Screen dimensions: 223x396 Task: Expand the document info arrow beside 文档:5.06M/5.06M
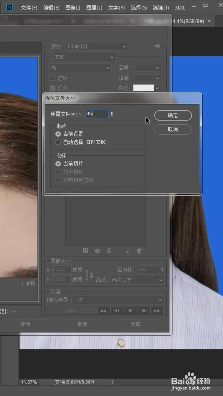tap(112, 382)
